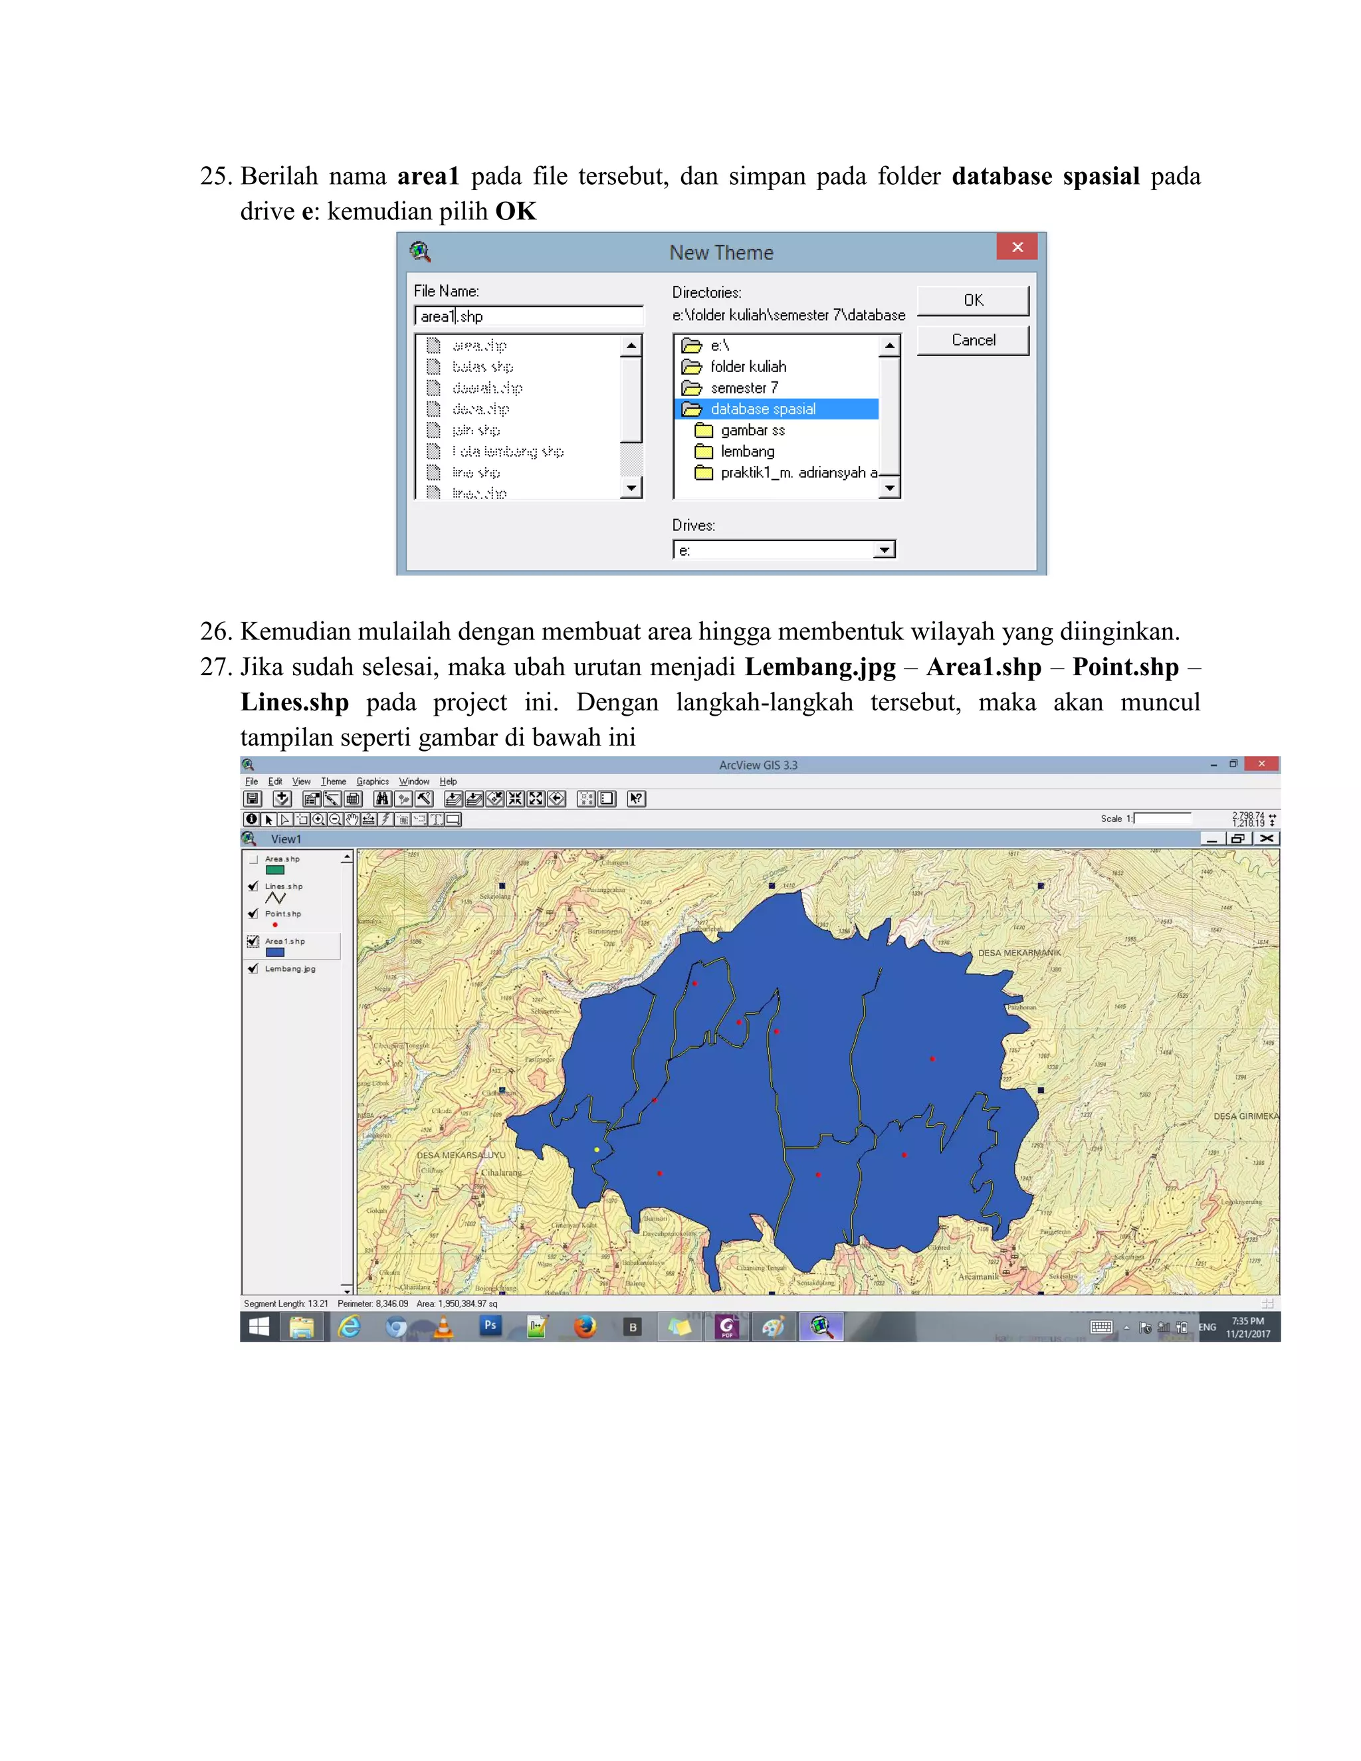1361x1761 pixels.
Task: Open the Windows Start button
Action: 259,1326
